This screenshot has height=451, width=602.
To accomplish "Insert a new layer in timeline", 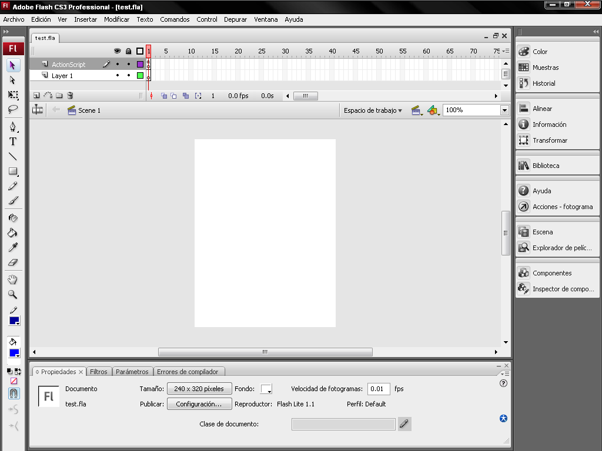I will pyautogui.click(x=36, y=96).
